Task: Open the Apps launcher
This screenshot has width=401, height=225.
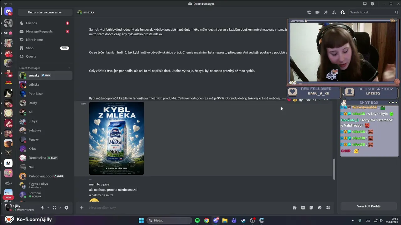Action: (x=328, y=207)
